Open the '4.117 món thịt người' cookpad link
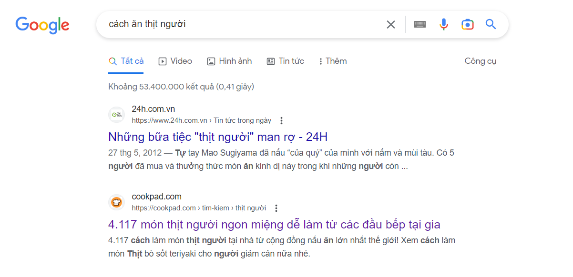573x277 pixels. (x=274, y=225)
